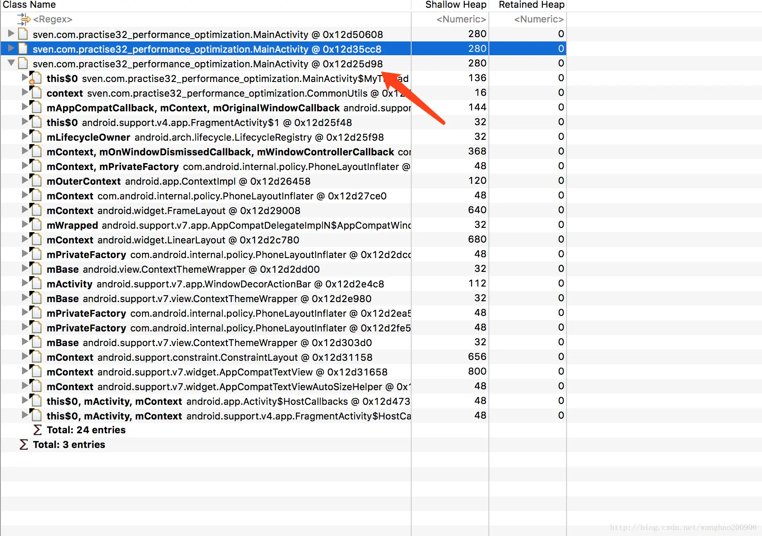Click the ConstraintLayout reference icon
Image resolution: width=762 pixels, height=536 pixels.
coord(35,357)
